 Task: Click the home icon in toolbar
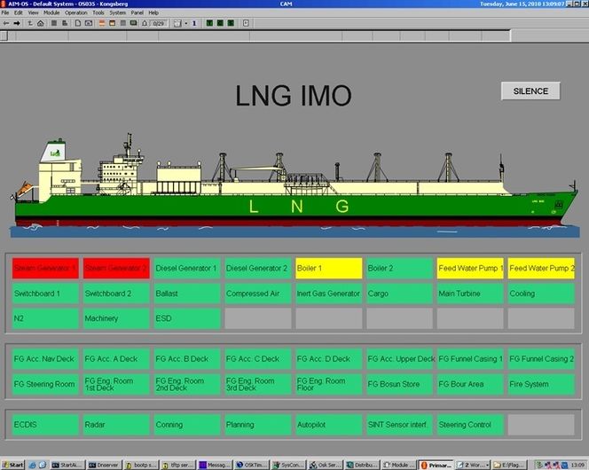click(41, 22)
